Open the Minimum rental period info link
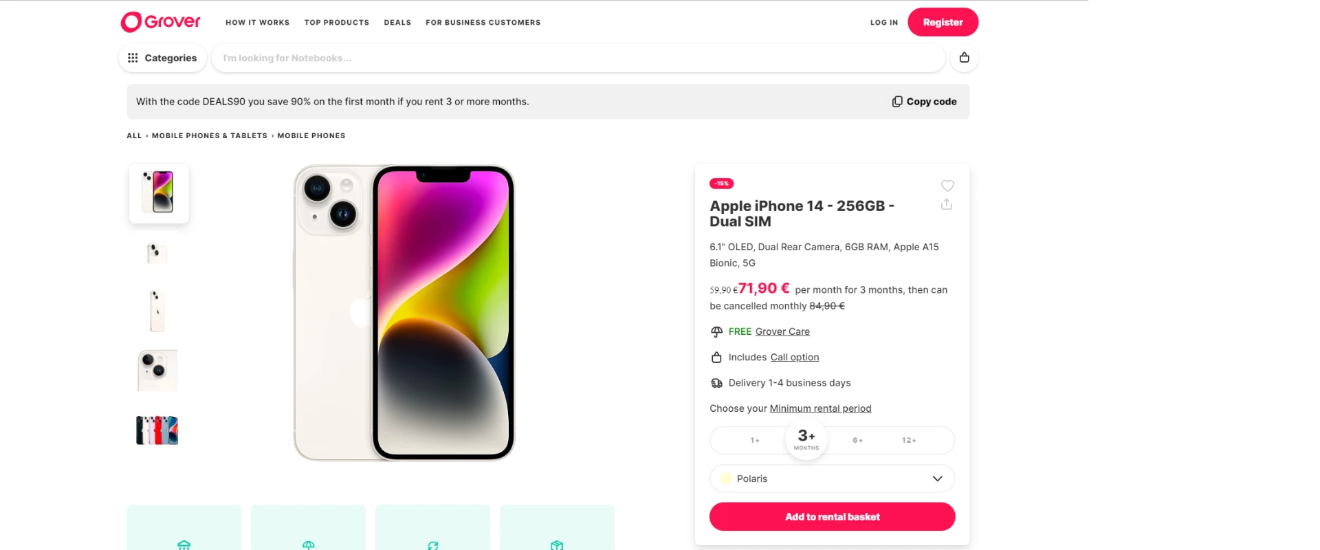1320x550 pixels. coord(820,408)
